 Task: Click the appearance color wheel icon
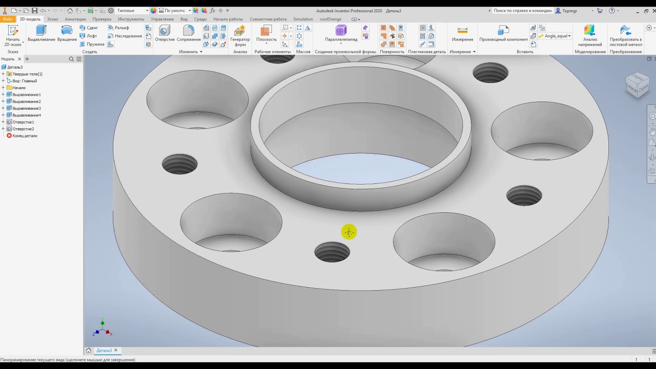pyautogui.click(x=153, y=10)
